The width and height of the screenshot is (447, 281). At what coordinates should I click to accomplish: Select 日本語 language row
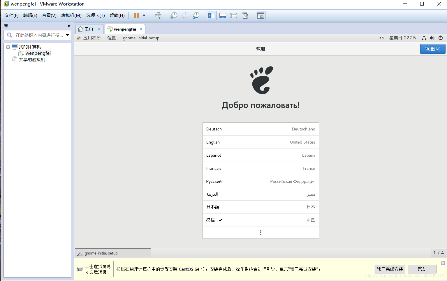[x=261, y=207]
